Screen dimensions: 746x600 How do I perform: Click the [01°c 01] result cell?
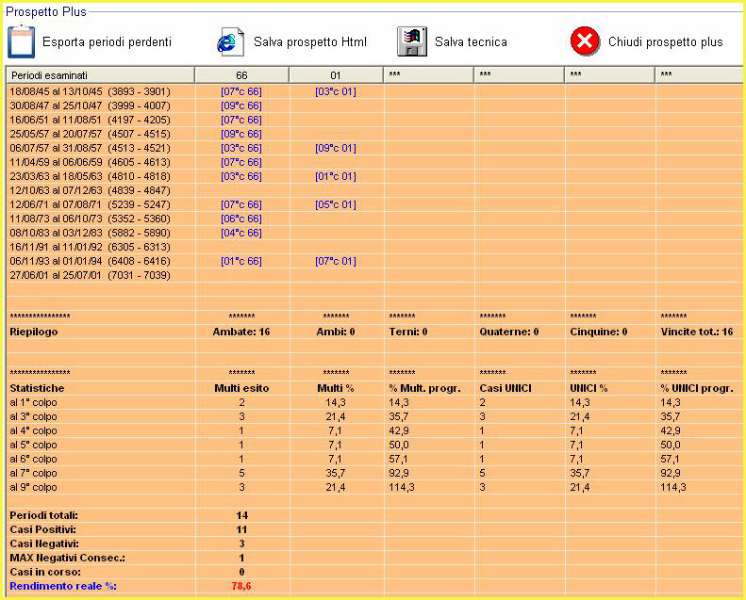click(x=336, y=176)
